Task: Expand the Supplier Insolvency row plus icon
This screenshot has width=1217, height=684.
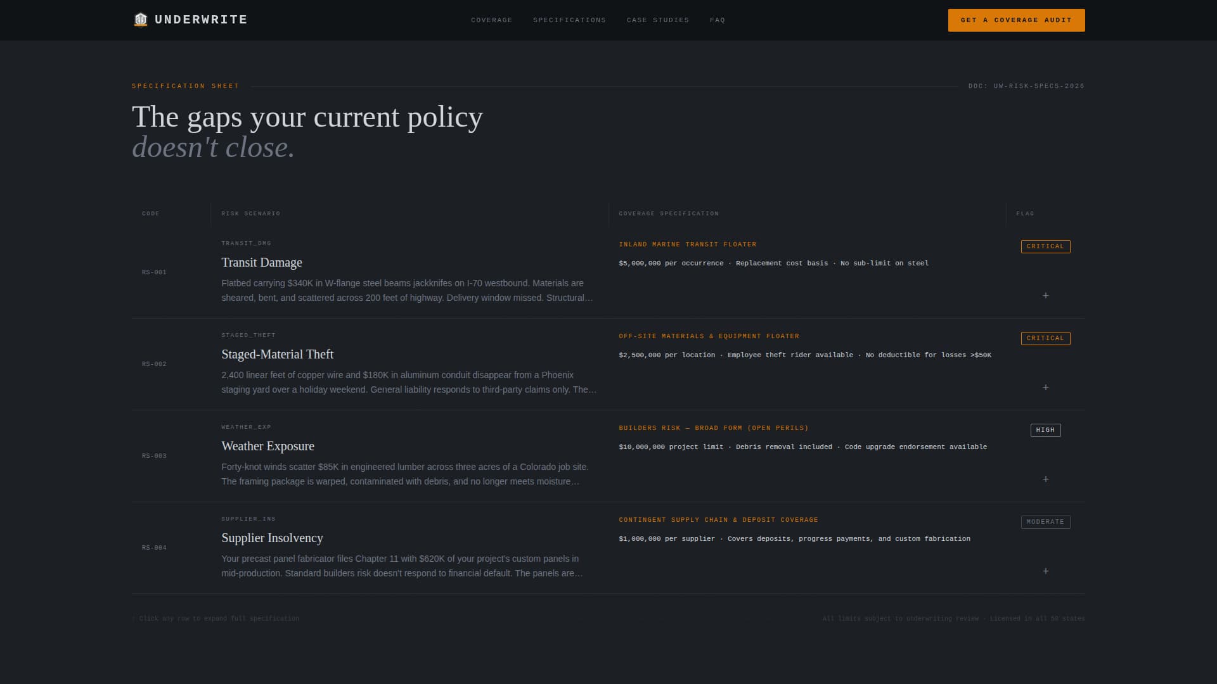Action: (1045, 571)
